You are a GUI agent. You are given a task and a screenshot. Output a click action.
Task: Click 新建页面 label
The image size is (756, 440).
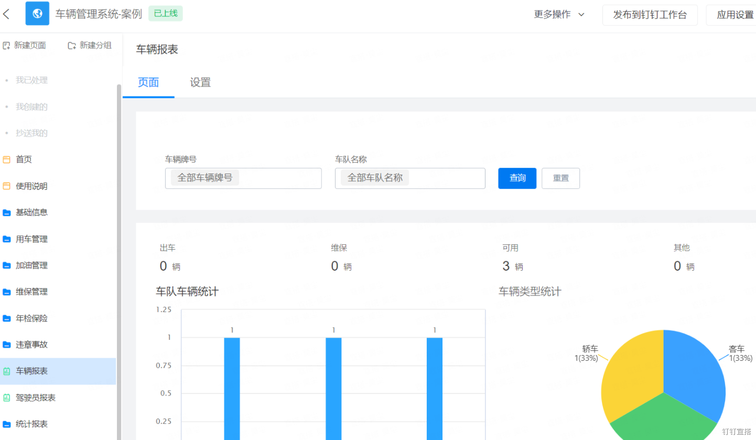pyautogui.click(x=30, y=46)
